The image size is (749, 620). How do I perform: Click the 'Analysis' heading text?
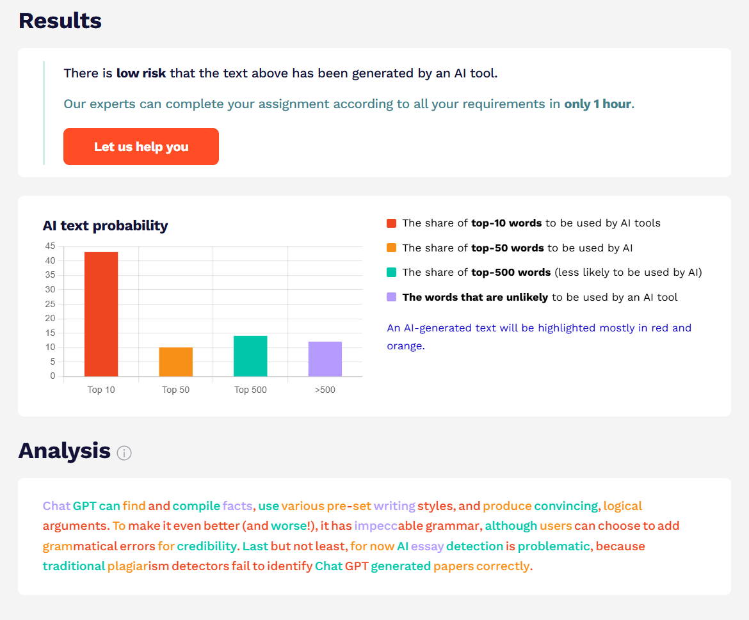(x=64, y=450)
